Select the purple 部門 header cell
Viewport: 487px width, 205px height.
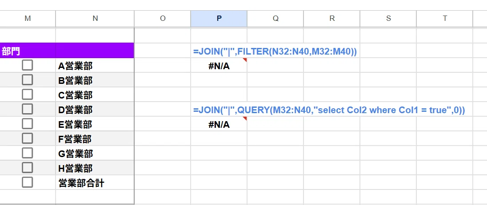tap(28, 51)
